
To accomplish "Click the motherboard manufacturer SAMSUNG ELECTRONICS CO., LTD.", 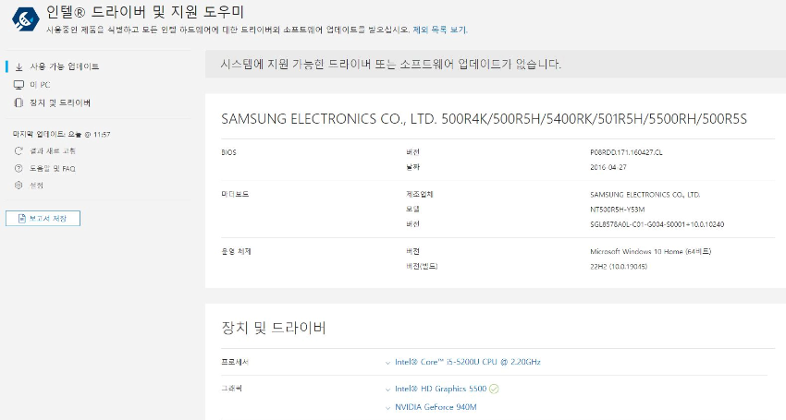I will [645, 194].
